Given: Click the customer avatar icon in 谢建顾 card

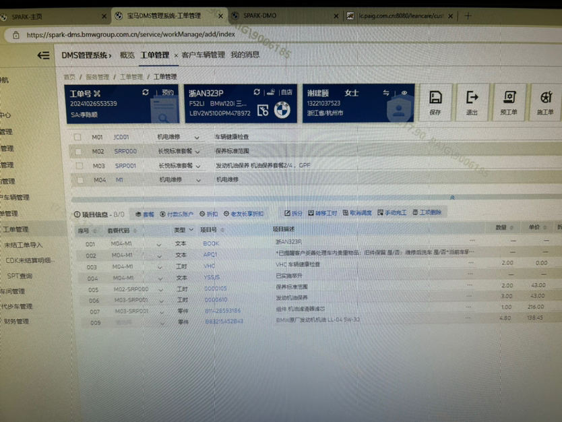Looking at the screenshot, I should pyautogui.click(x=398, y=111).
